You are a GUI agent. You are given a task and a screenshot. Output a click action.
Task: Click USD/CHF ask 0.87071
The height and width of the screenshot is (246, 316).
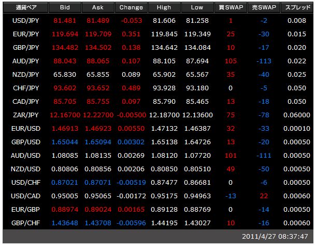pyautogui.click(x=98, y=183)
